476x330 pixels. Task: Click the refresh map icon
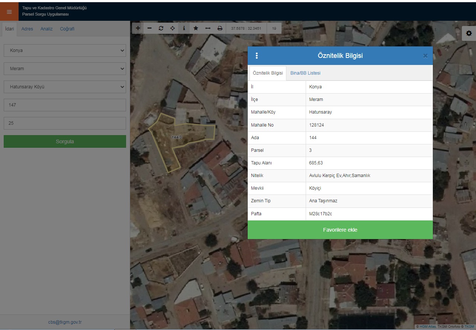pos(161,28)
